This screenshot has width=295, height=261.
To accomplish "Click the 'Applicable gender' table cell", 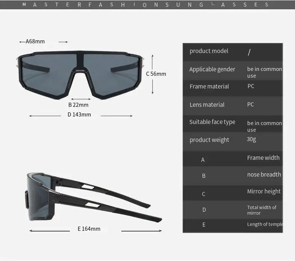I will (212, 69).
